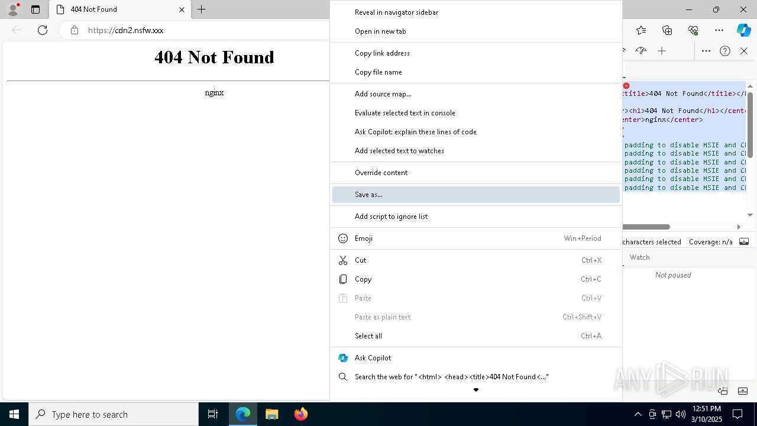Launch Firefox from the taskbar
The height and width of the screenshot is (426, 757).
click(x=301, y=414)
